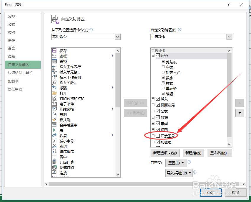Choose the 插入工作表列 icon

(54, 77)
